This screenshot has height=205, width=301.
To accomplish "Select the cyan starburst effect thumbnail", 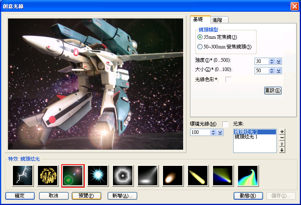I will click(x=98, y=176).
